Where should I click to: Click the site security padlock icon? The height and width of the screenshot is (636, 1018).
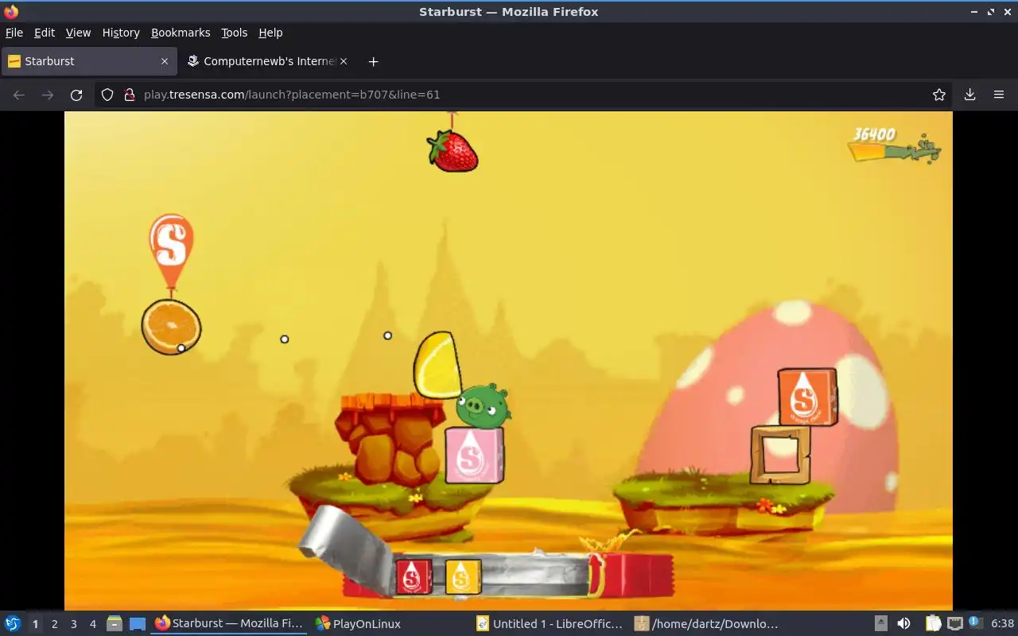tap(130, 95)
